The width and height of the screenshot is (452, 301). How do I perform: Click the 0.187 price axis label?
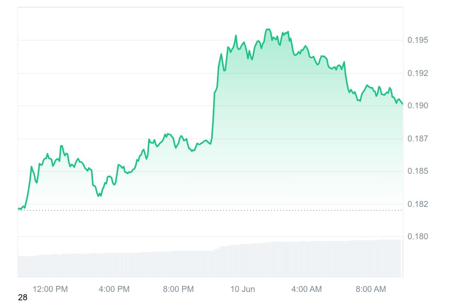(x=418, y=139)
